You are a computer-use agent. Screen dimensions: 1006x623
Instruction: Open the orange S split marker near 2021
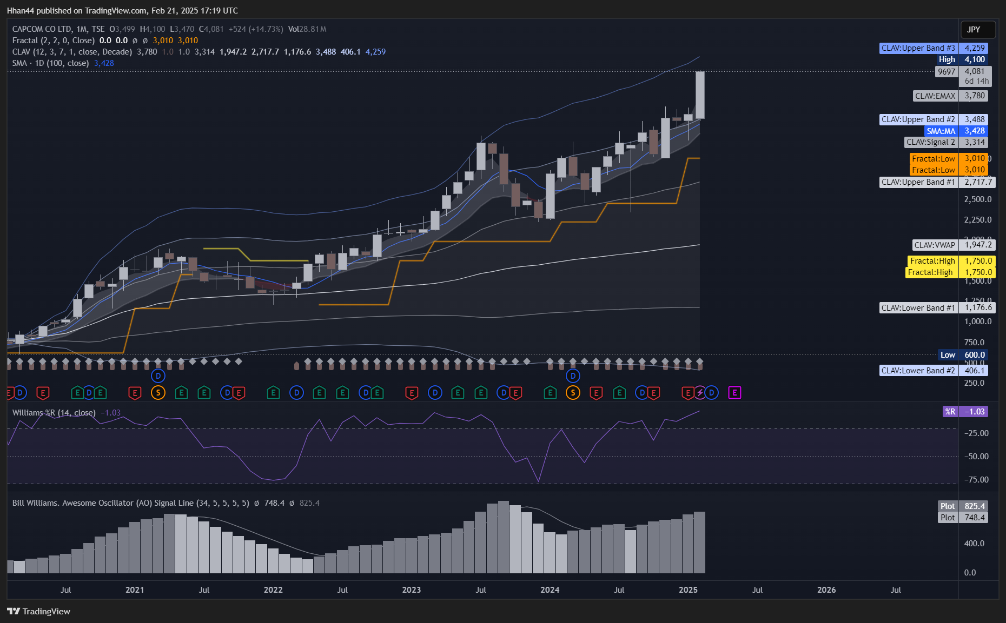coord(158,393)
